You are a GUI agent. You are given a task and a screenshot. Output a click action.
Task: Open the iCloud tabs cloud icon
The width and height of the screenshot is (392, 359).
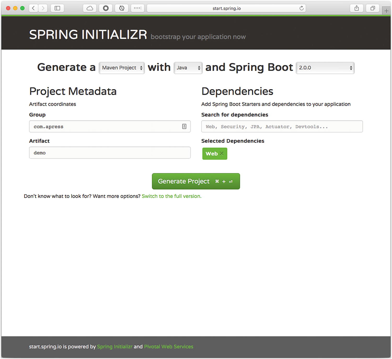[90, 8]
